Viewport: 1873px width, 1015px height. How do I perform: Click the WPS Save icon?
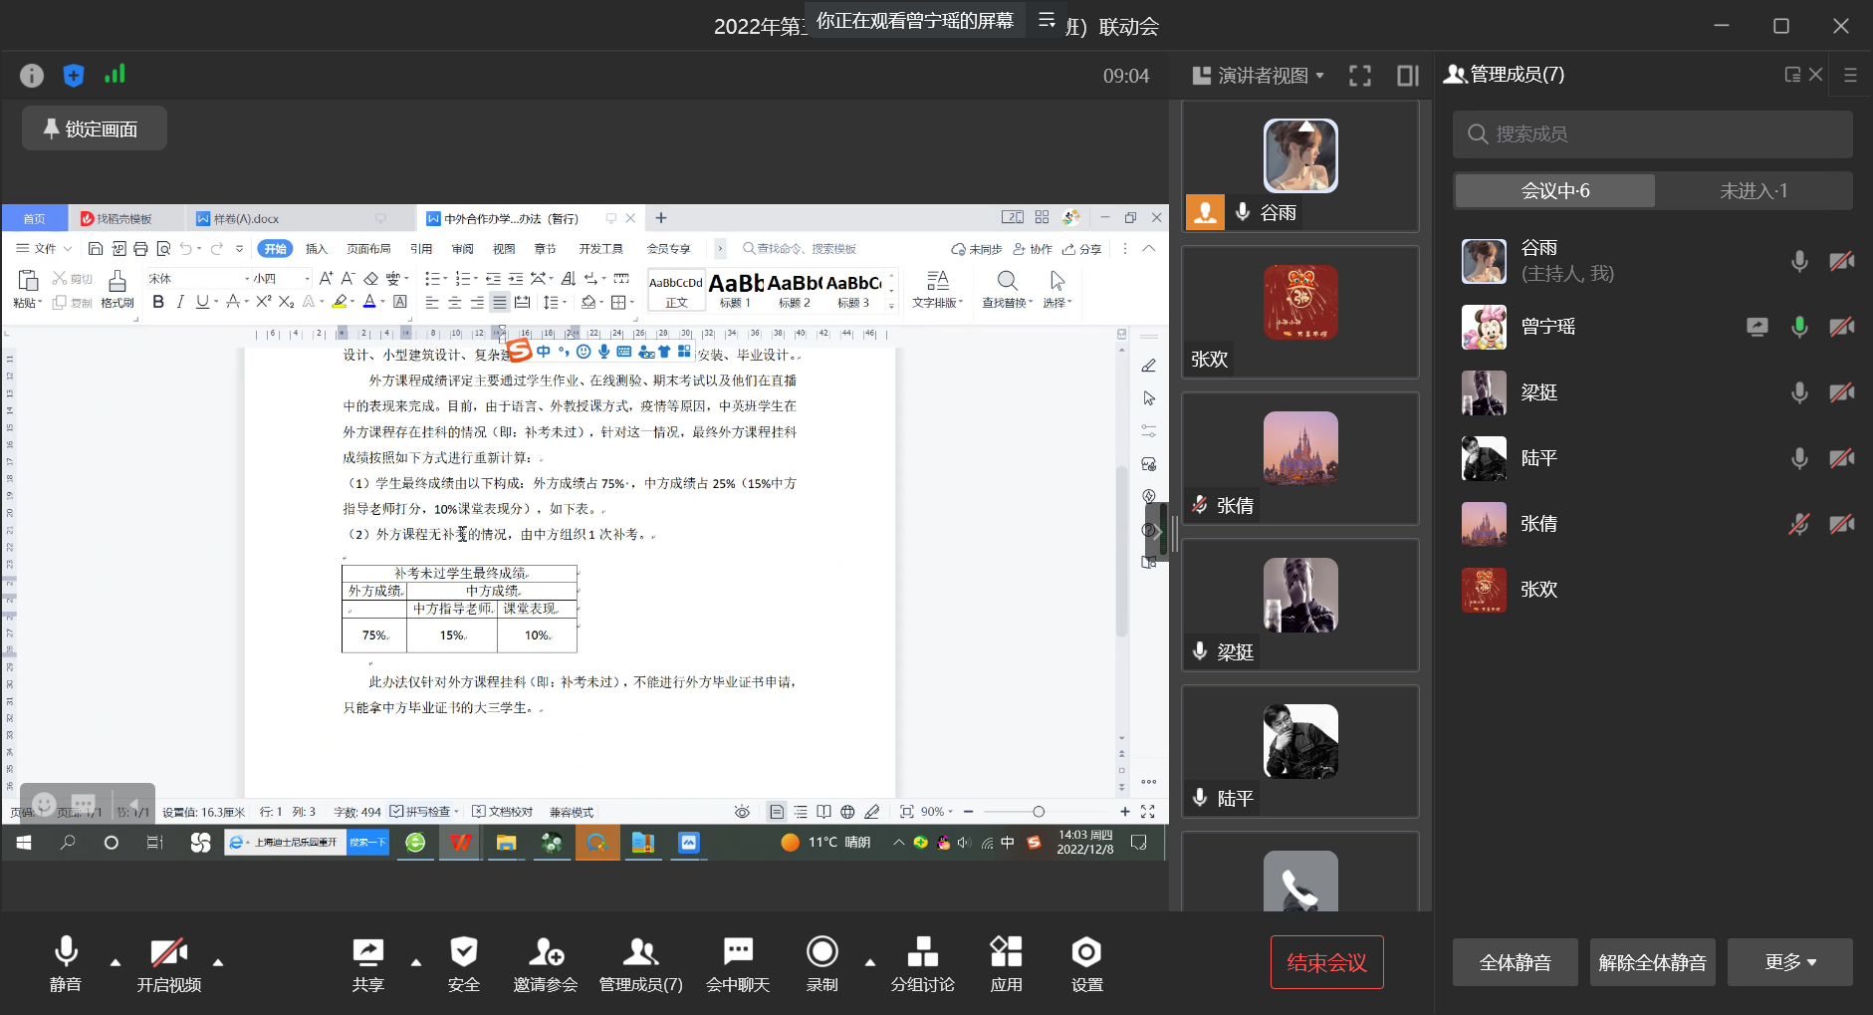(96, 248)
